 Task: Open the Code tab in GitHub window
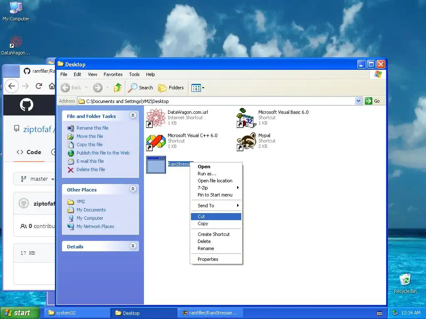(x=29, y=152)
